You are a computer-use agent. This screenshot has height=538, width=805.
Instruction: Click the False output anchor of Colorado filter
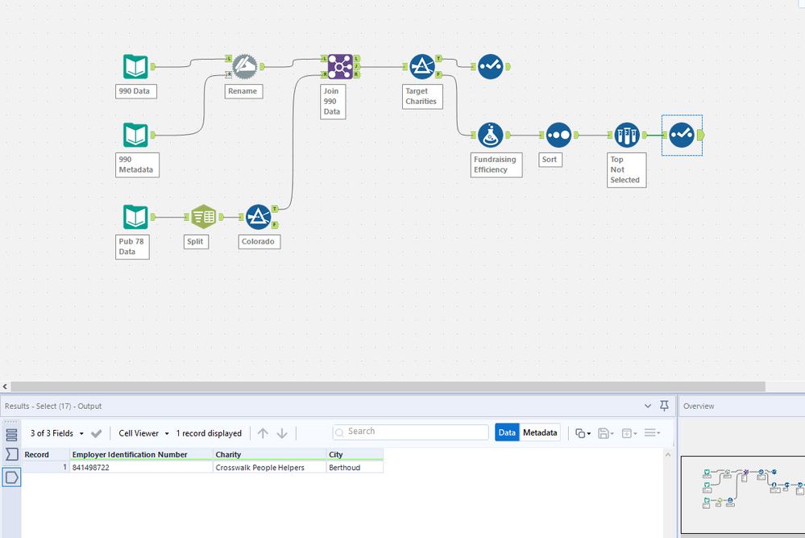click(275, 224)
